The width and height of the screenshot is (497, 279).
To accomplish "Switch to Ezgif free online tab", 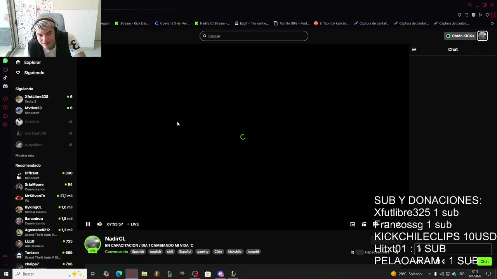I will coord(252,23).
